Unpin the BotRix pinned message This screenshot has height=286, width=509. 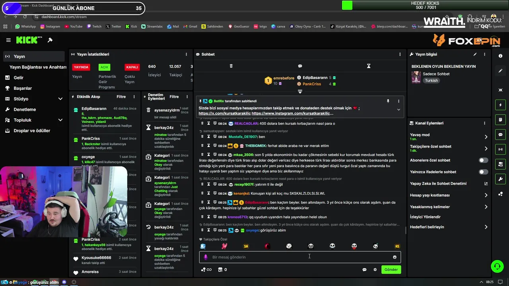[388, 101]
